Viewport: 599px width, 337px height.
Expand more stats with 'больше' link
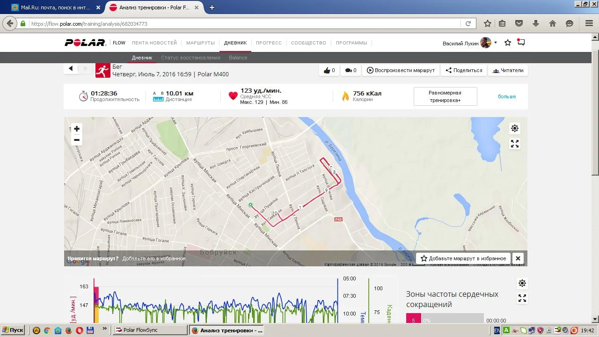[506, 96]
